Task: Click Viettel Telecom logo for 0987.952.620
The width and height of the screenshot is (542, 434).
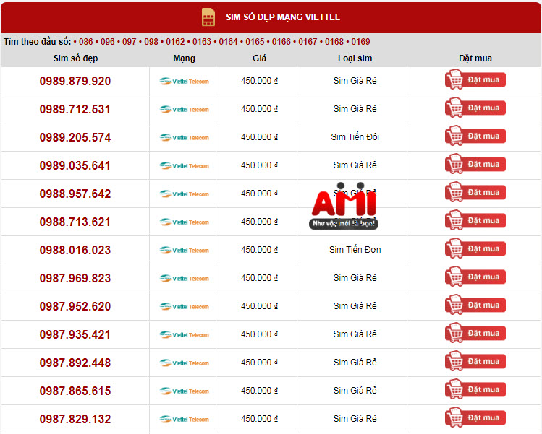Action: click(x=185, y=307)
